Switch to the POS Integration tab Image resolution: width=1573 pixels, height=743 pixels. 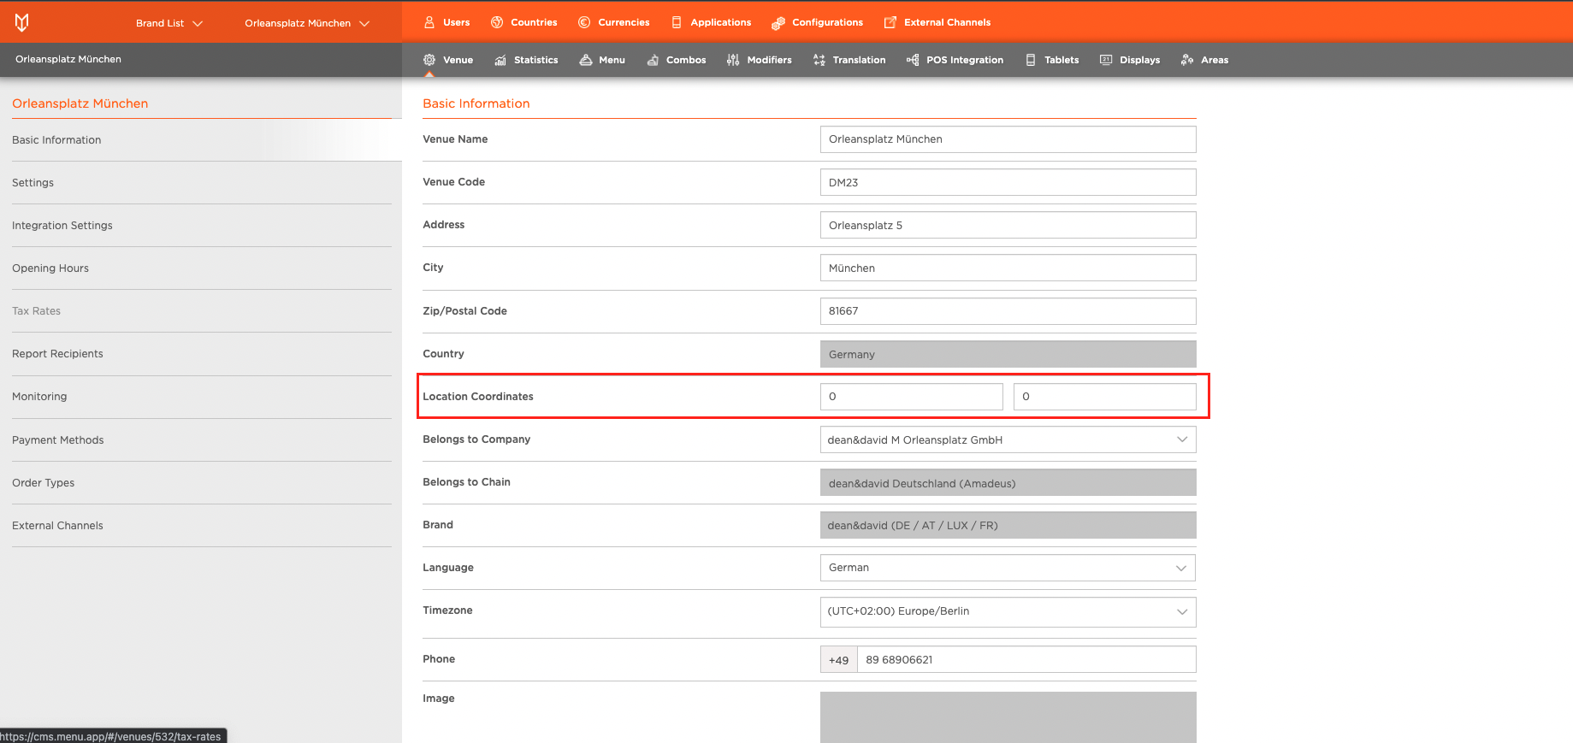[955, 60]
